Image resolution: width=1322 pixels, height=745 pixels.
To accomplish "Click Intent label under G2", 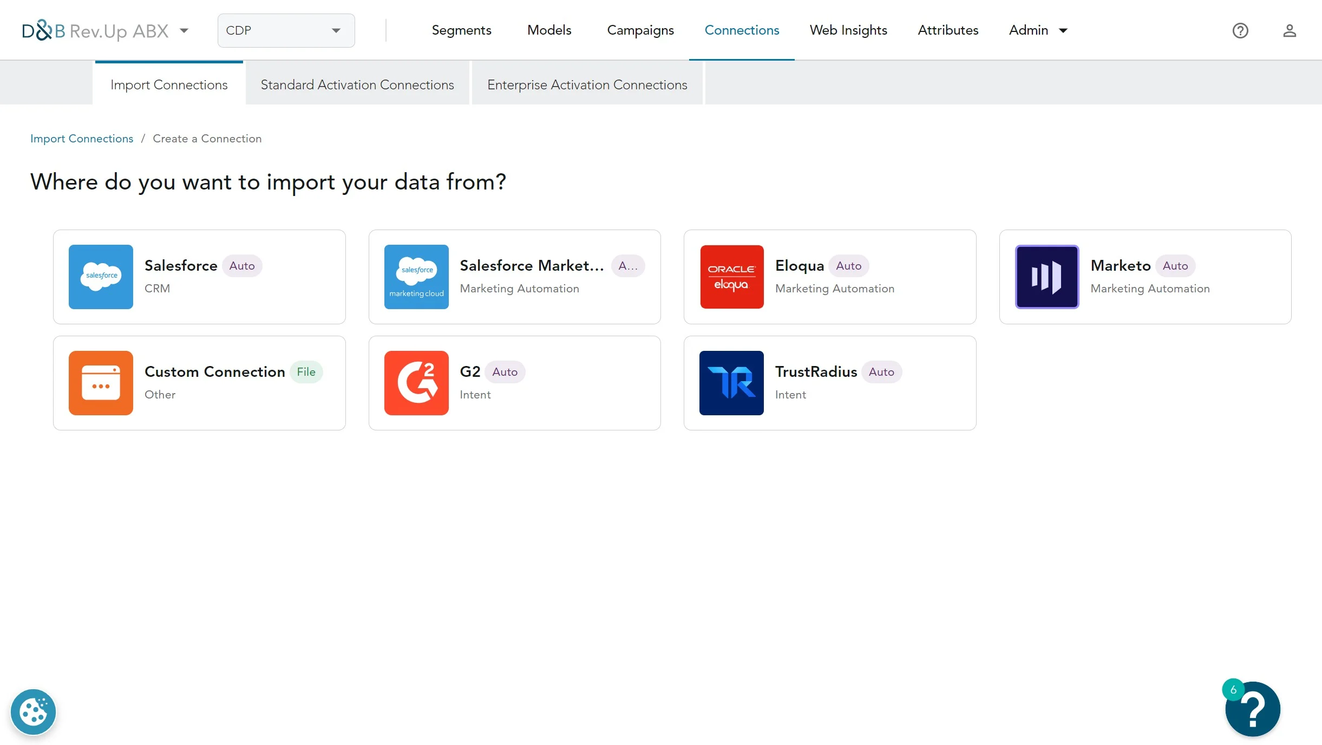I will [475, 394].
